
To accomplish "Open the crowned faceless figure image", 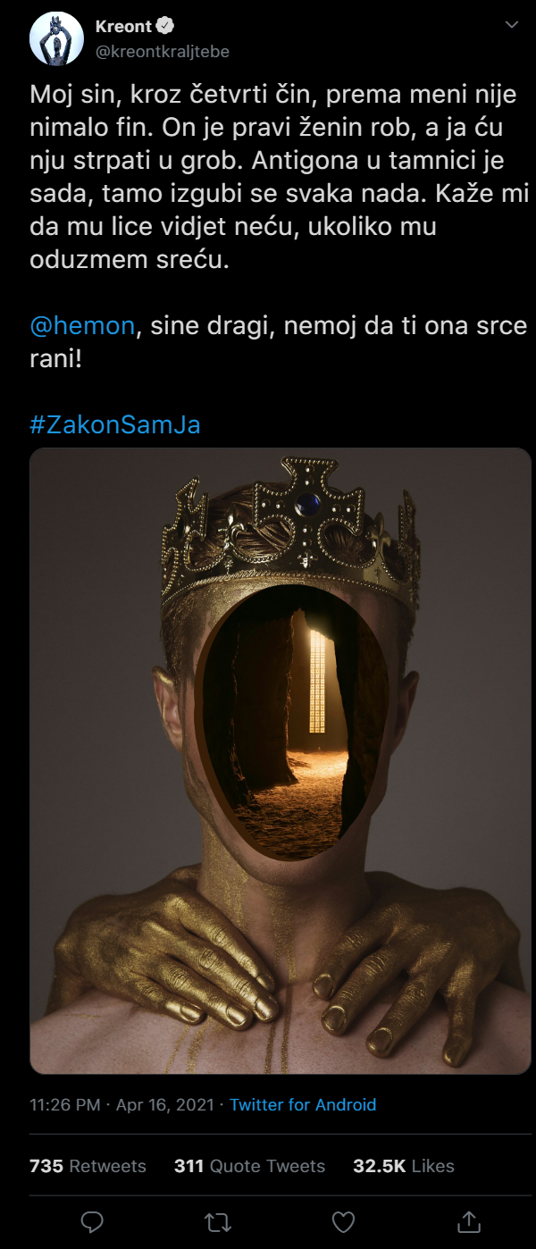I will pos(281,760).
